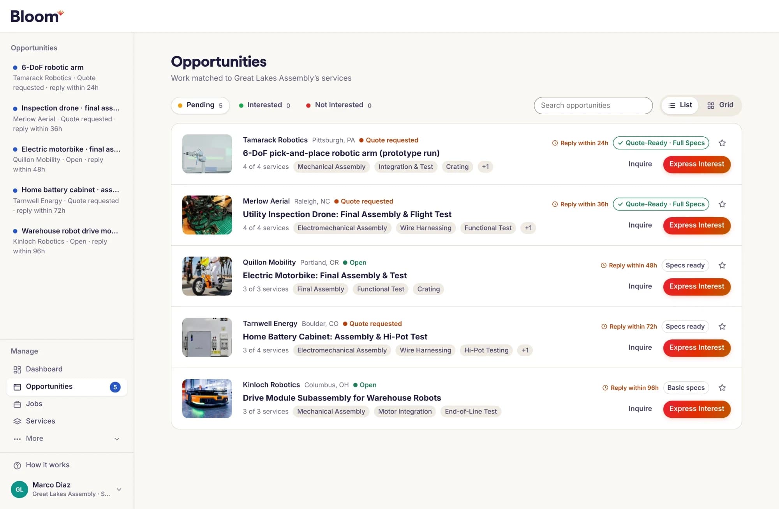Switch to List view
Viewport: 779px width, 509px height.
click(680, 105)
